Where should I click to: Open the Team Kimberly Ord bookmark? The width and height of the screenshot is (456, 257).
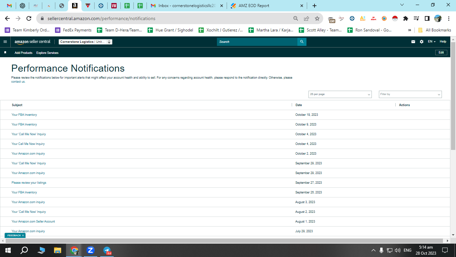(x=27, y=30)
